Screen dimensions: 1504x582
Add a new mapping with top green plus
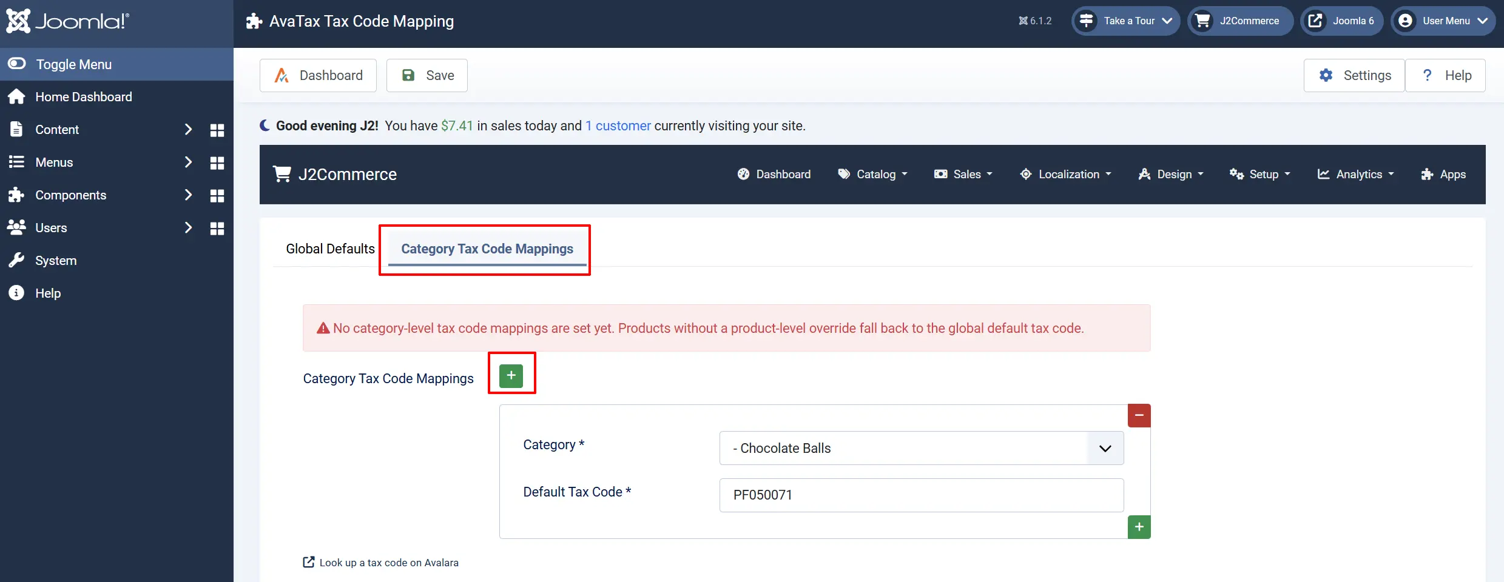pos(511,376)
